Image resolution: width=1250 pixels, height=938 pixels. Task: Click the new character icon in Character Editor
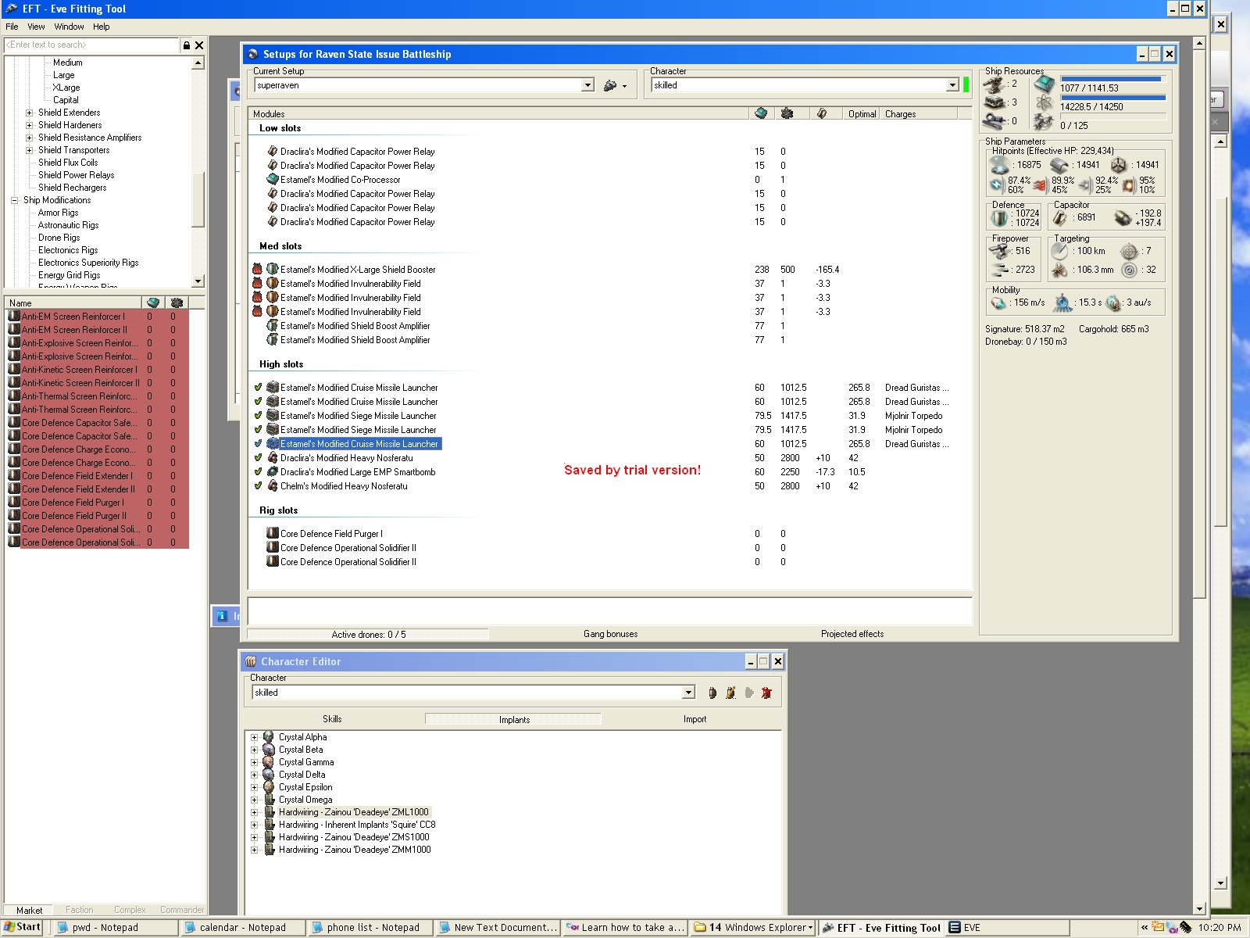pyautogui.click(x=712, y=693)
